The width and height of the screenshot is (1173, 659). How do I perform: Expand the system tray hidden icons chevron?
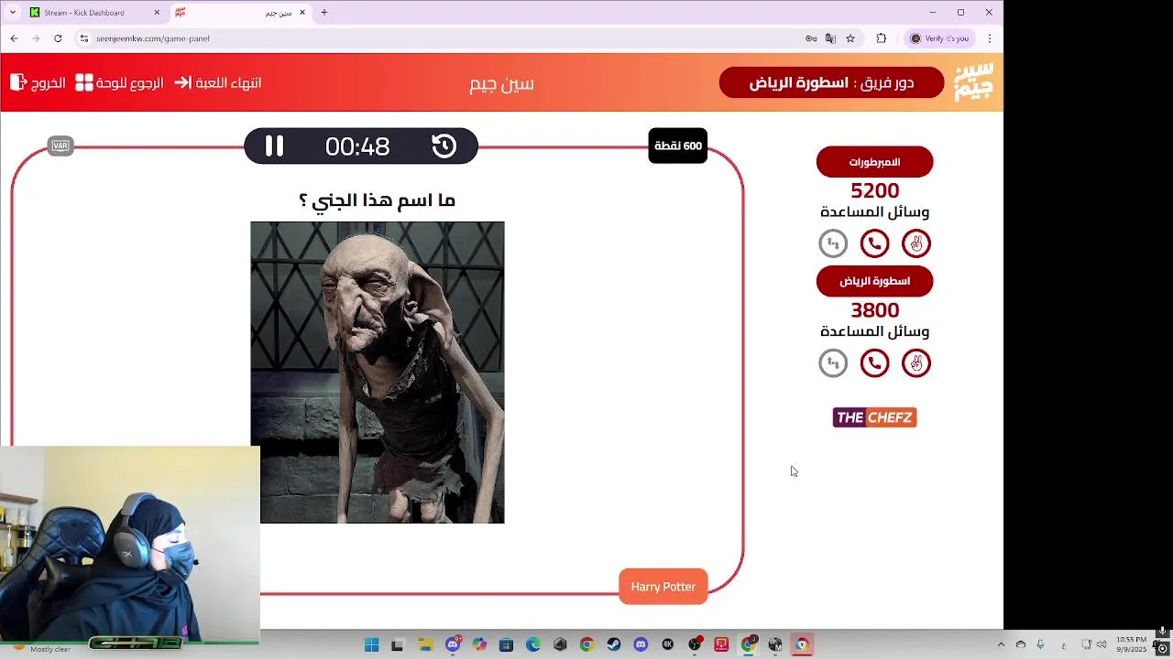click(x=1001, y=645)
